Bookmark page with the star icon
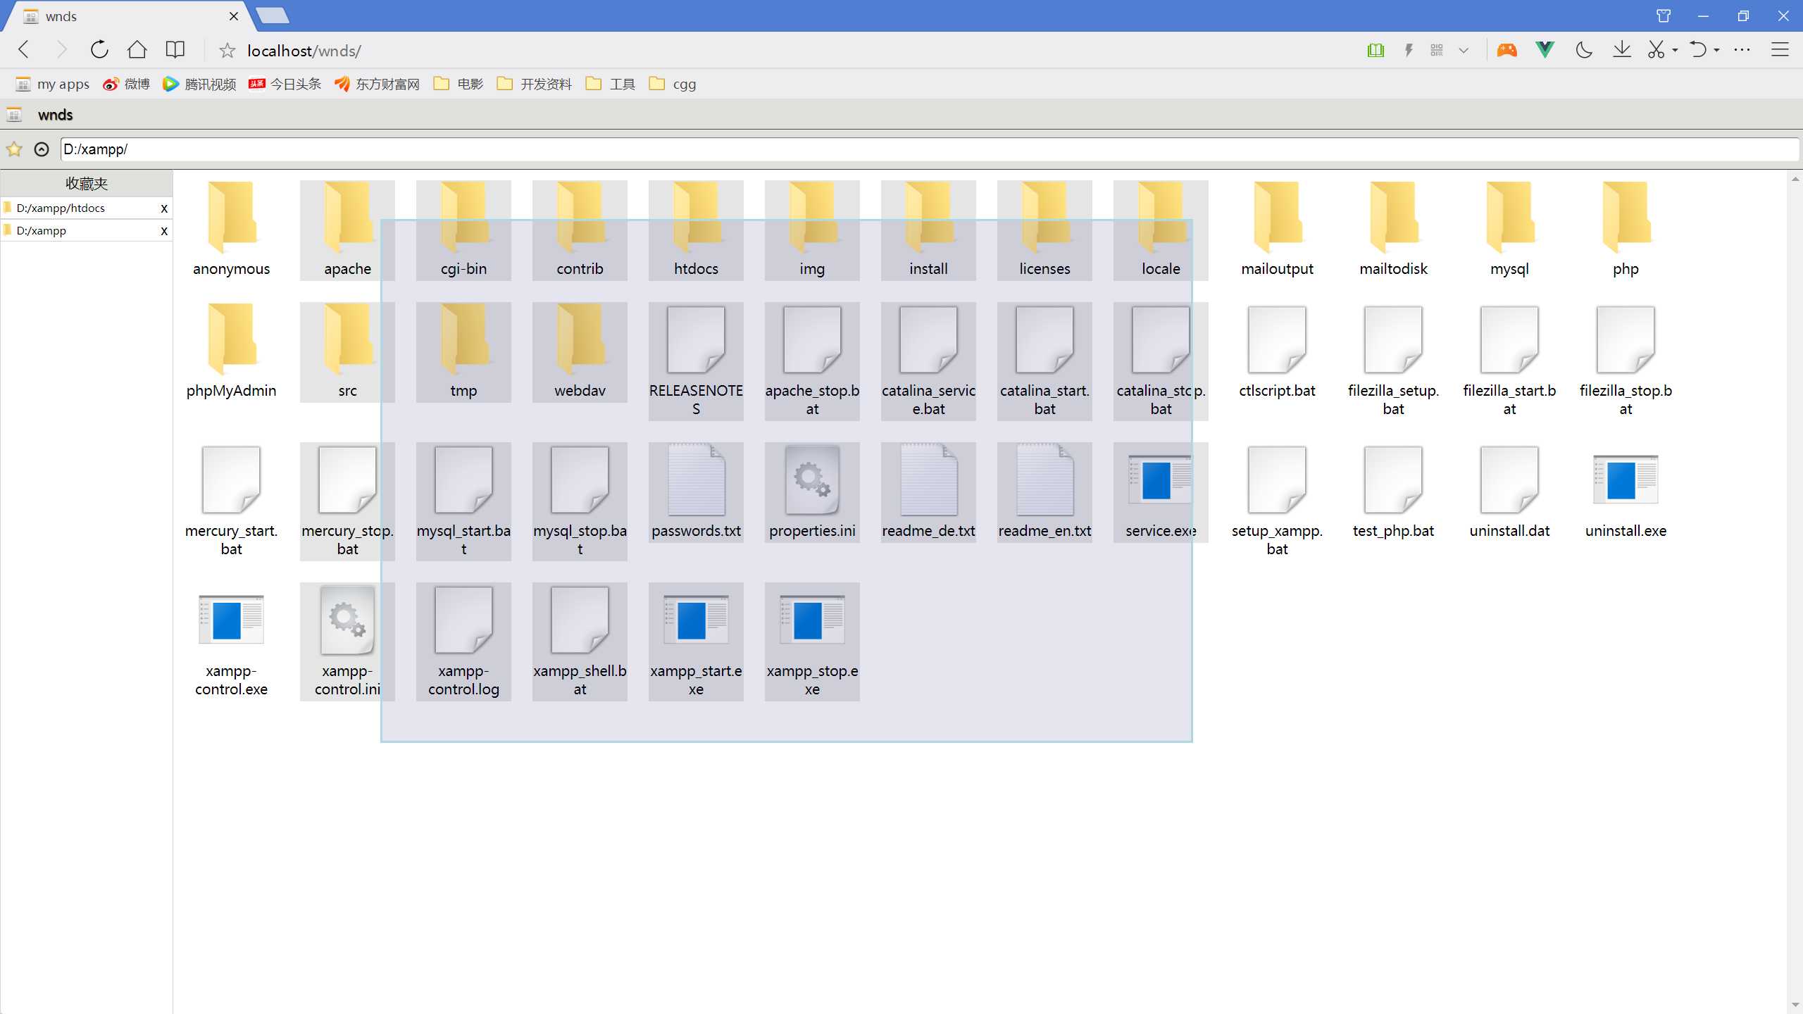1803x1014 pixels. pyautogui.click(x=227, y=51)
